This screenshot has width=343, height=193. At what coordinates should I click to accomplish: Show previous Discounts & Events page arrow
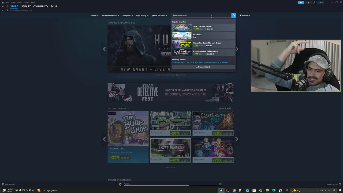click(x=105, y=139)
